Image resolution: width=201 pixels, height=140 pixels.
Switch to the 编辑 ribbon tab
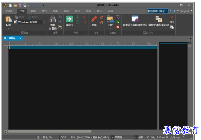click(33, 11)
